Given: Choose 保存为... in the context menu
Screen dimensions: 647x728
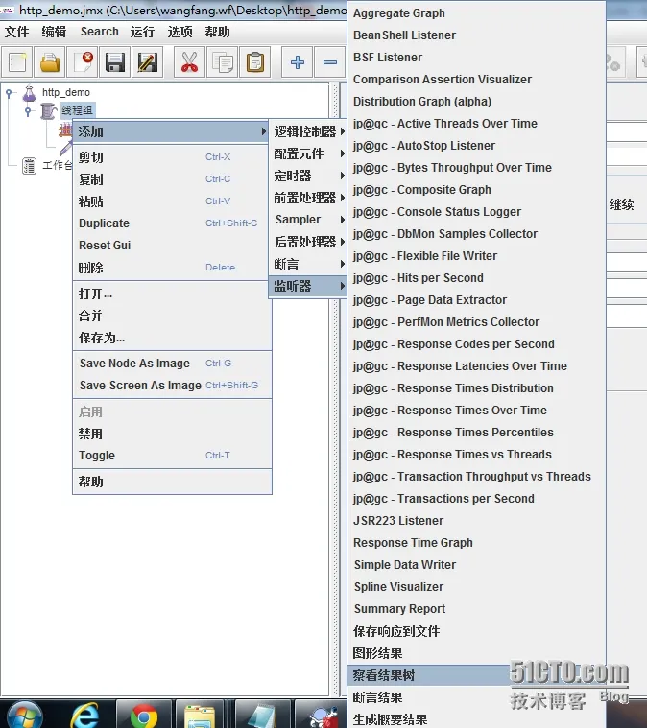Looking at the screenshot, I should click(172, 338).
